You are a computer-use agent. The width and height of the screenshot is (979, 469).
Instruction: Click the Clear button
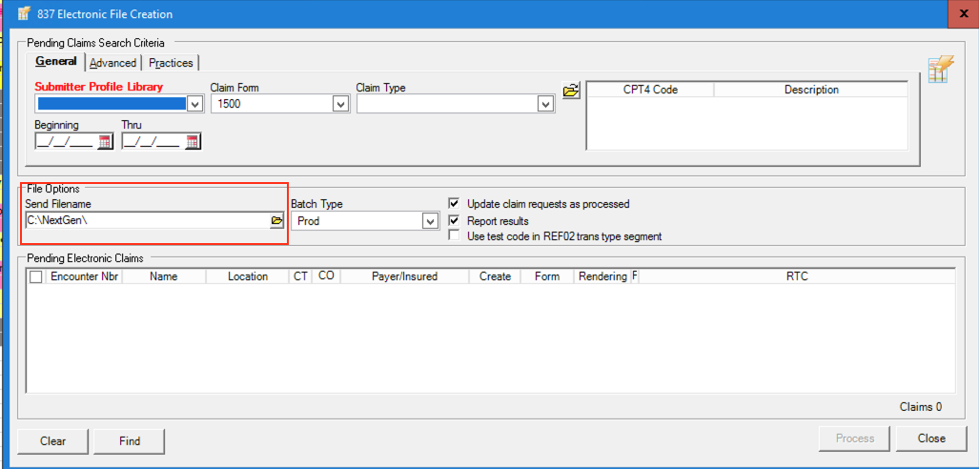click(x=53, y=441)
